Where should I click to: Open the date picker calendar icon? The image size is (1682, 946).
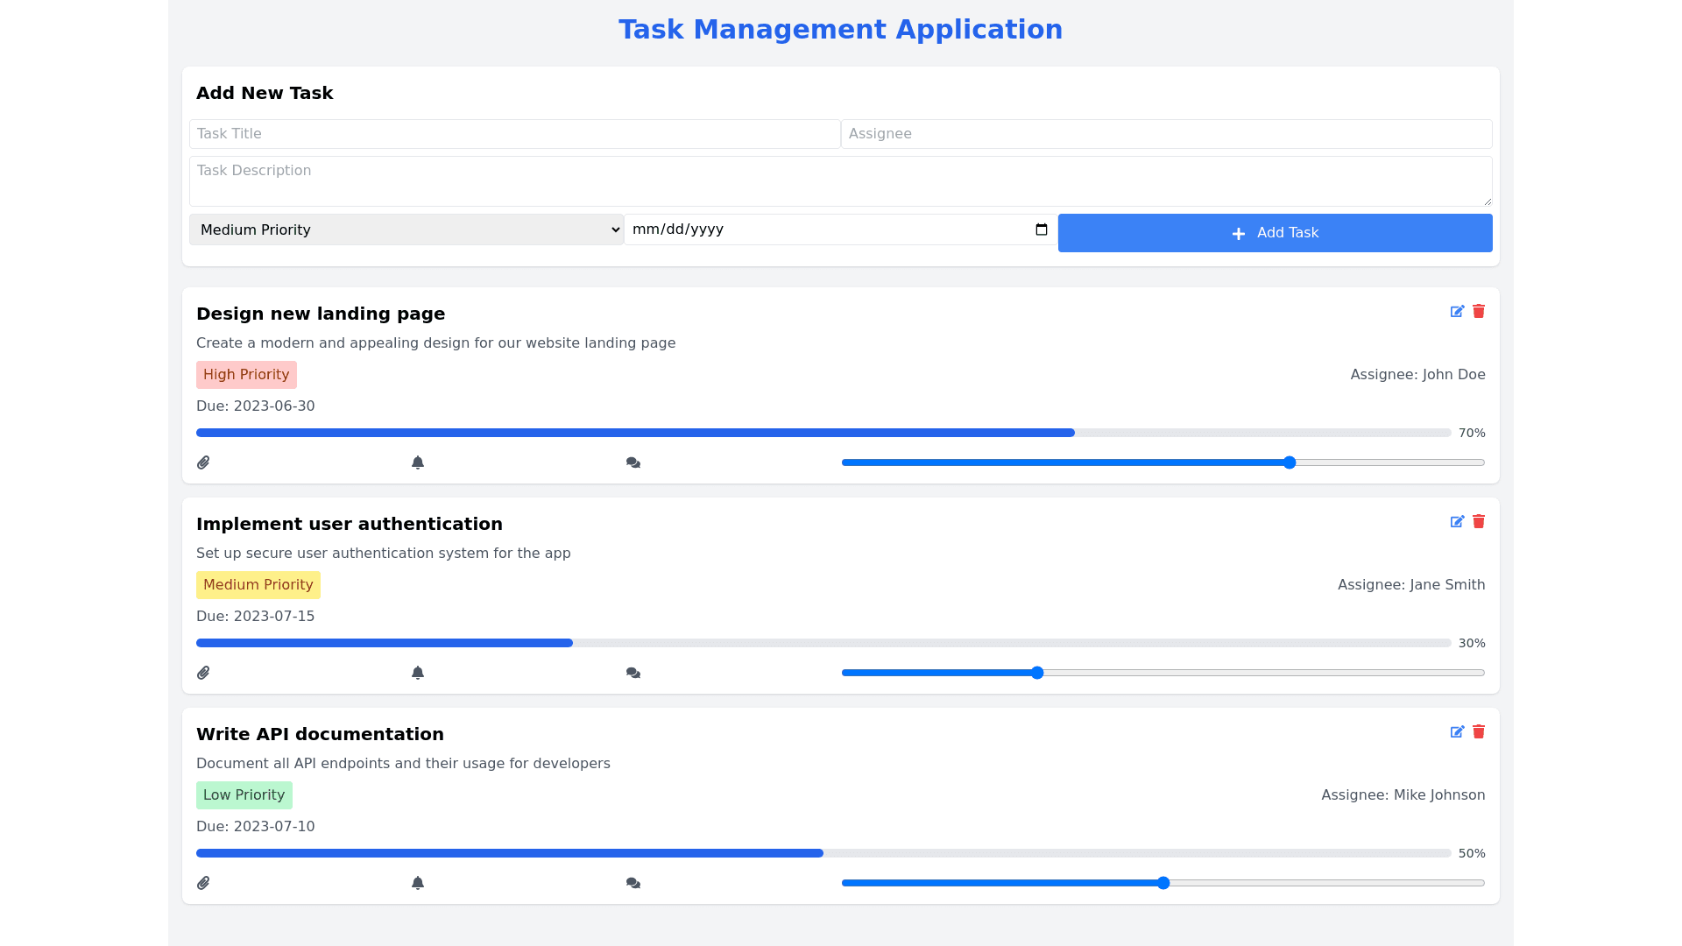tap(1041, 229)
